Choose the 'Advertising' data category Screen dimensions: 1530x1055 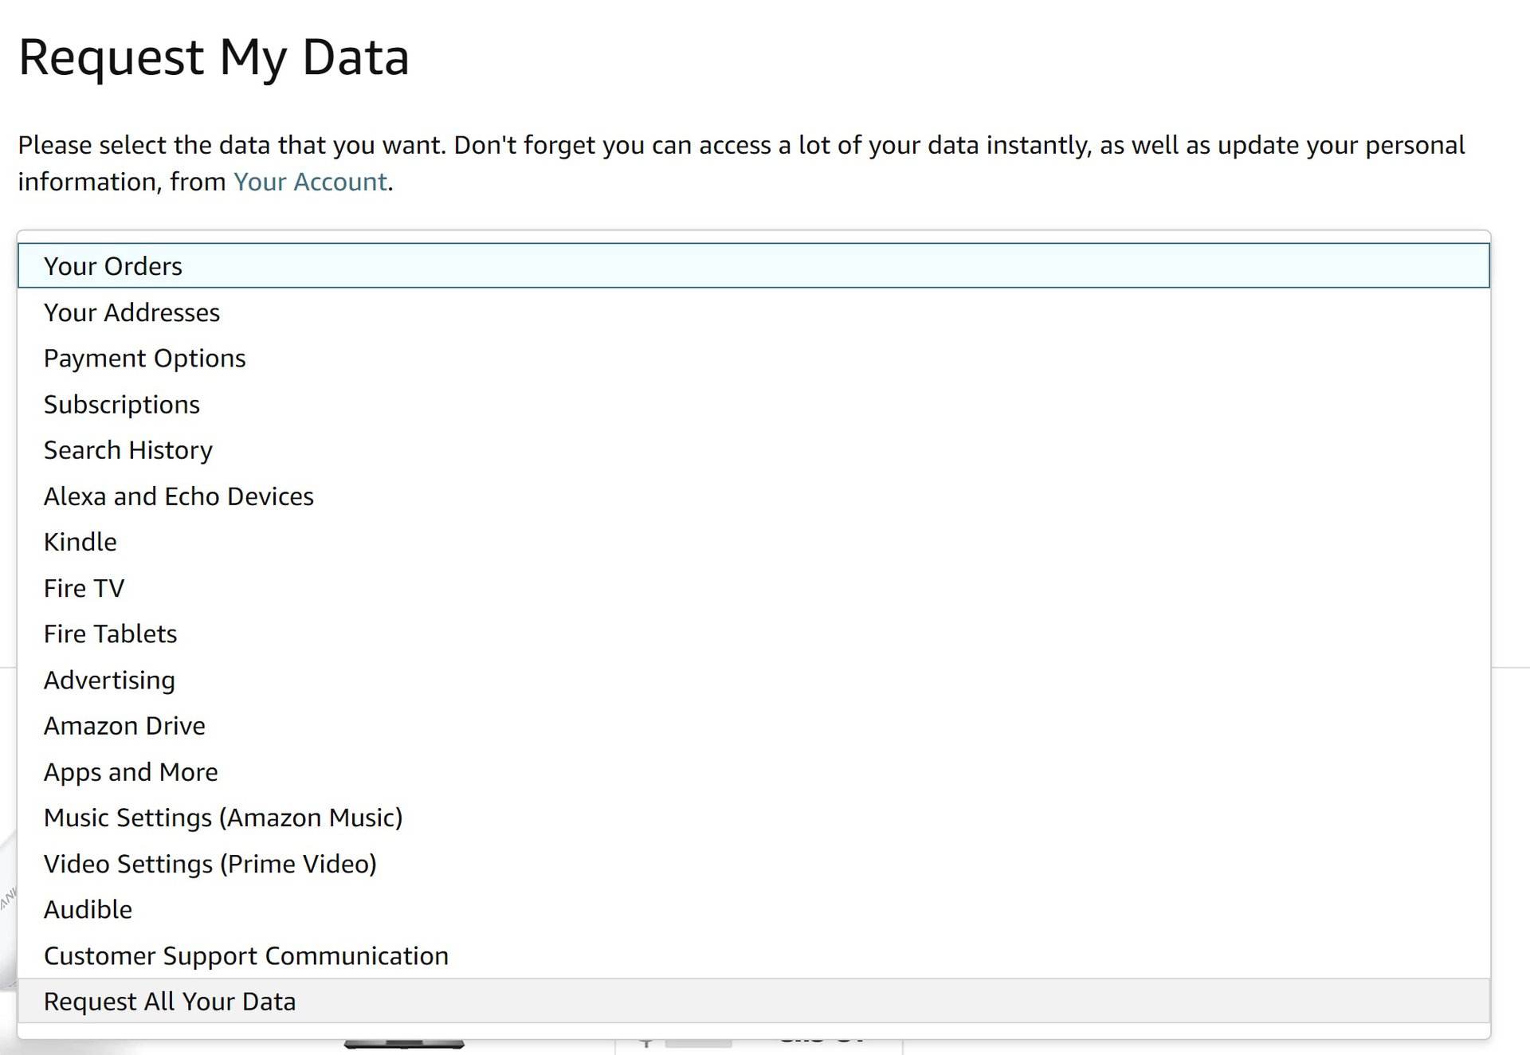click(x=753, y=680)
